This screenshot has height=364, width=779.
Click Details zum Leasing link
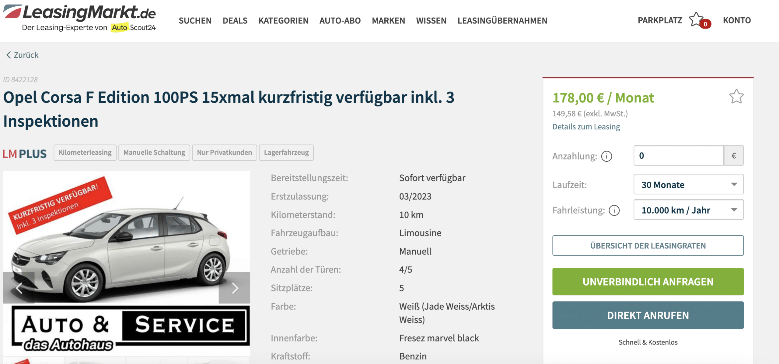586,127
